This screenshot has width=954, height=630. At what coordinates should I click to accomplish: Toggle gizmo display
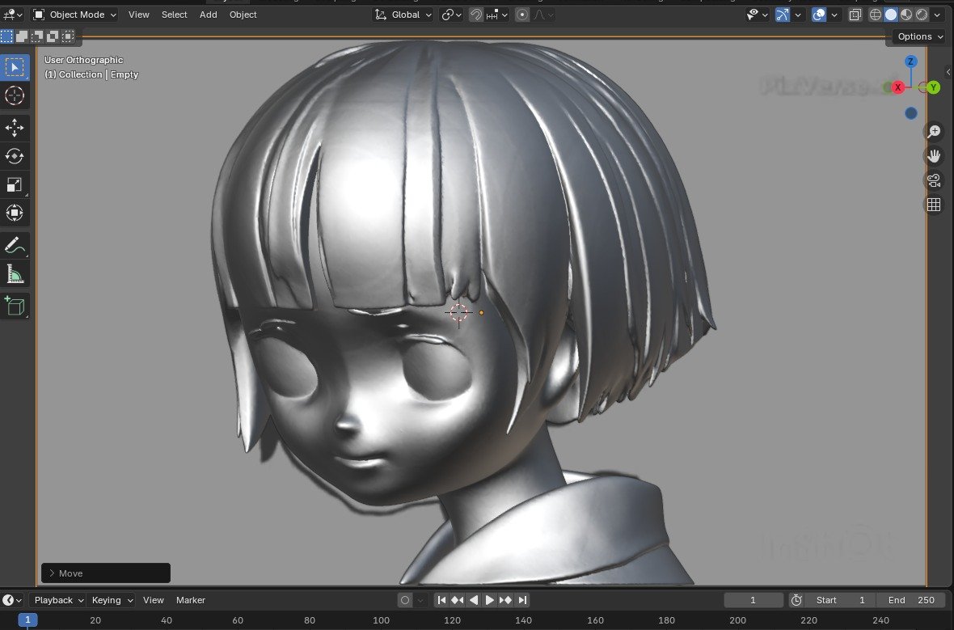coord(783,15)
